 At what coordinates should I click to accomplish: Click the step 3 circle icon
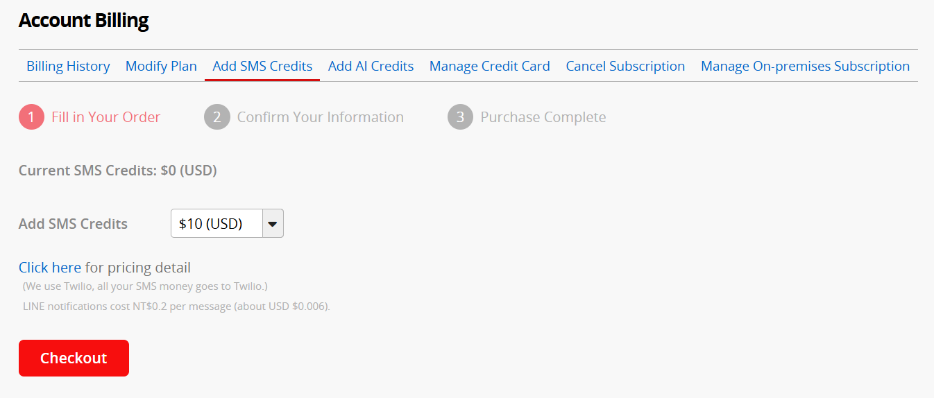(x=460, y=117)
